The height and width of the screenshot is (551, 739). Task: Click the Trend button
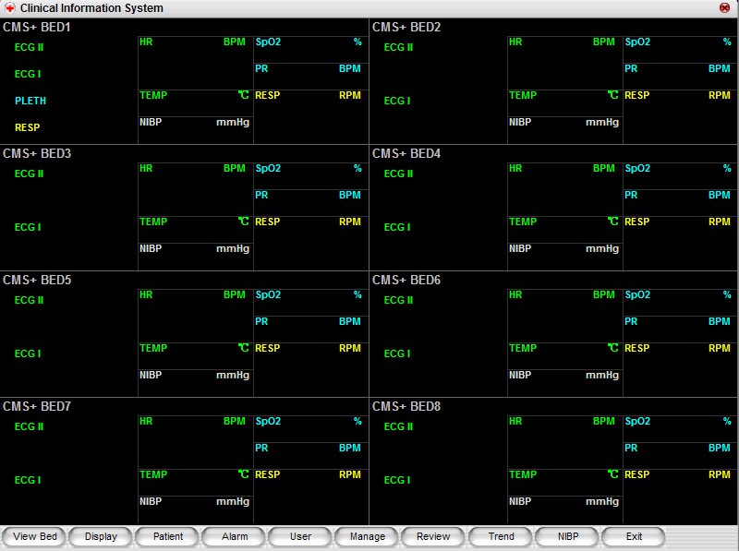(501, 536)
